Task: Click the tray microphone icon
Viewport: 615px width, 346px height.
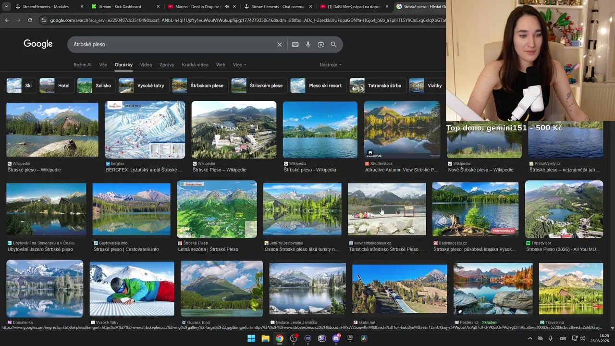Action: tap(551, 338)
